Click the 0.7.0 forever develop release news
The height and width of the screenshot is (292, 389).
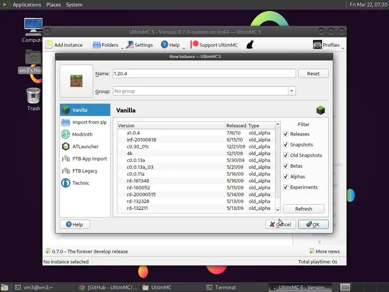[x=87, y=251]
